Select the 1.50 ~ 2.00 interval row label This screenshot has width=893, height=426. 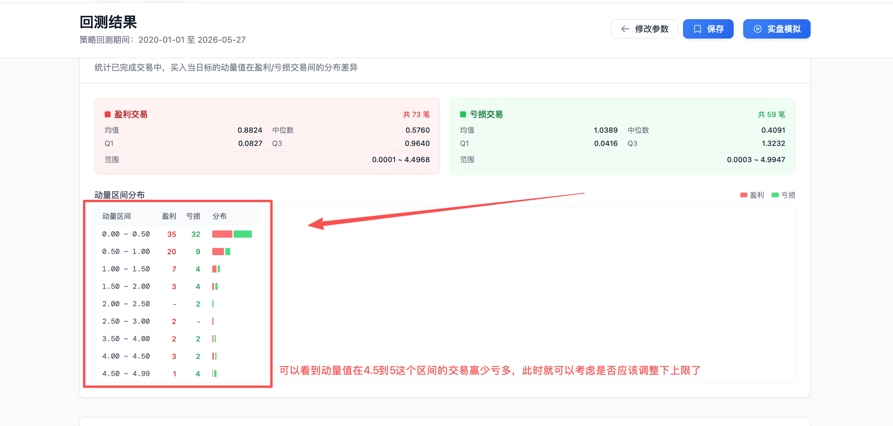[x=126, y=286]
